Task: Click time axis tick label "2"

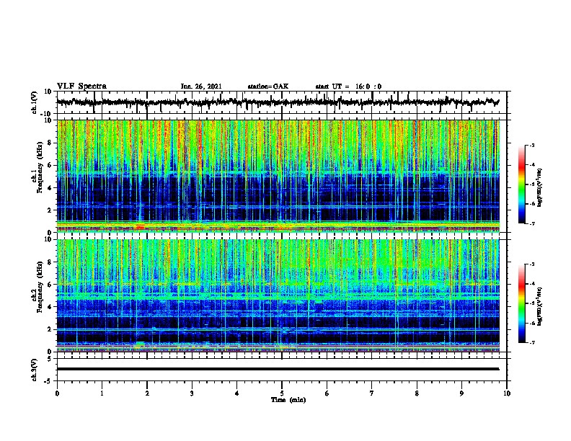Action: point(147,393)
